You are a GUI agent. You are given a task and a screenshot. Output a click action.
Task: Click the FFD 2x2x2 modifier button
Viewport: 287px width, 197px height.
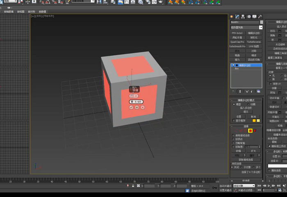pos(237,33)
